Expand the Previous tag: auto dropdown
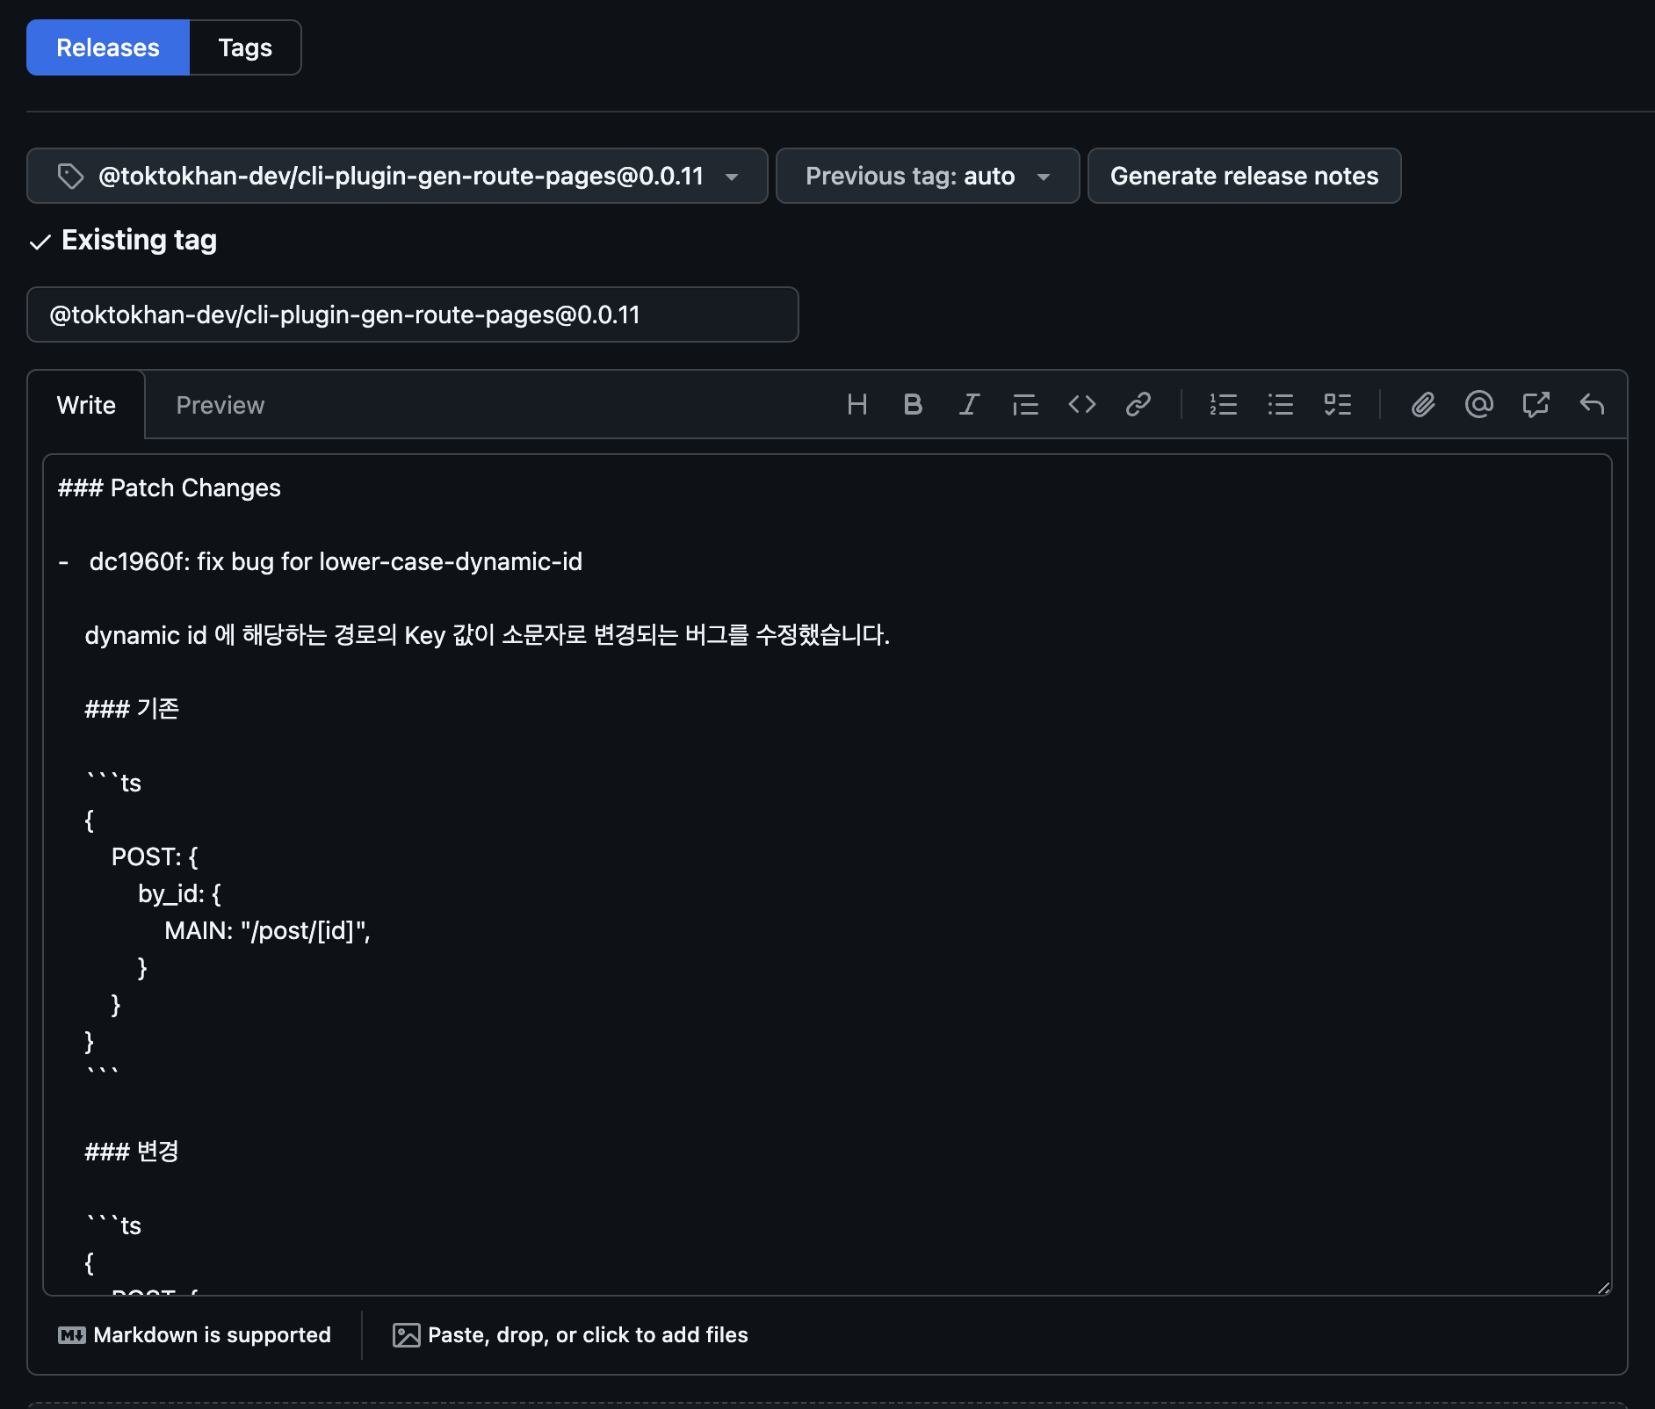1655x1409 pixels. (928, 176)
